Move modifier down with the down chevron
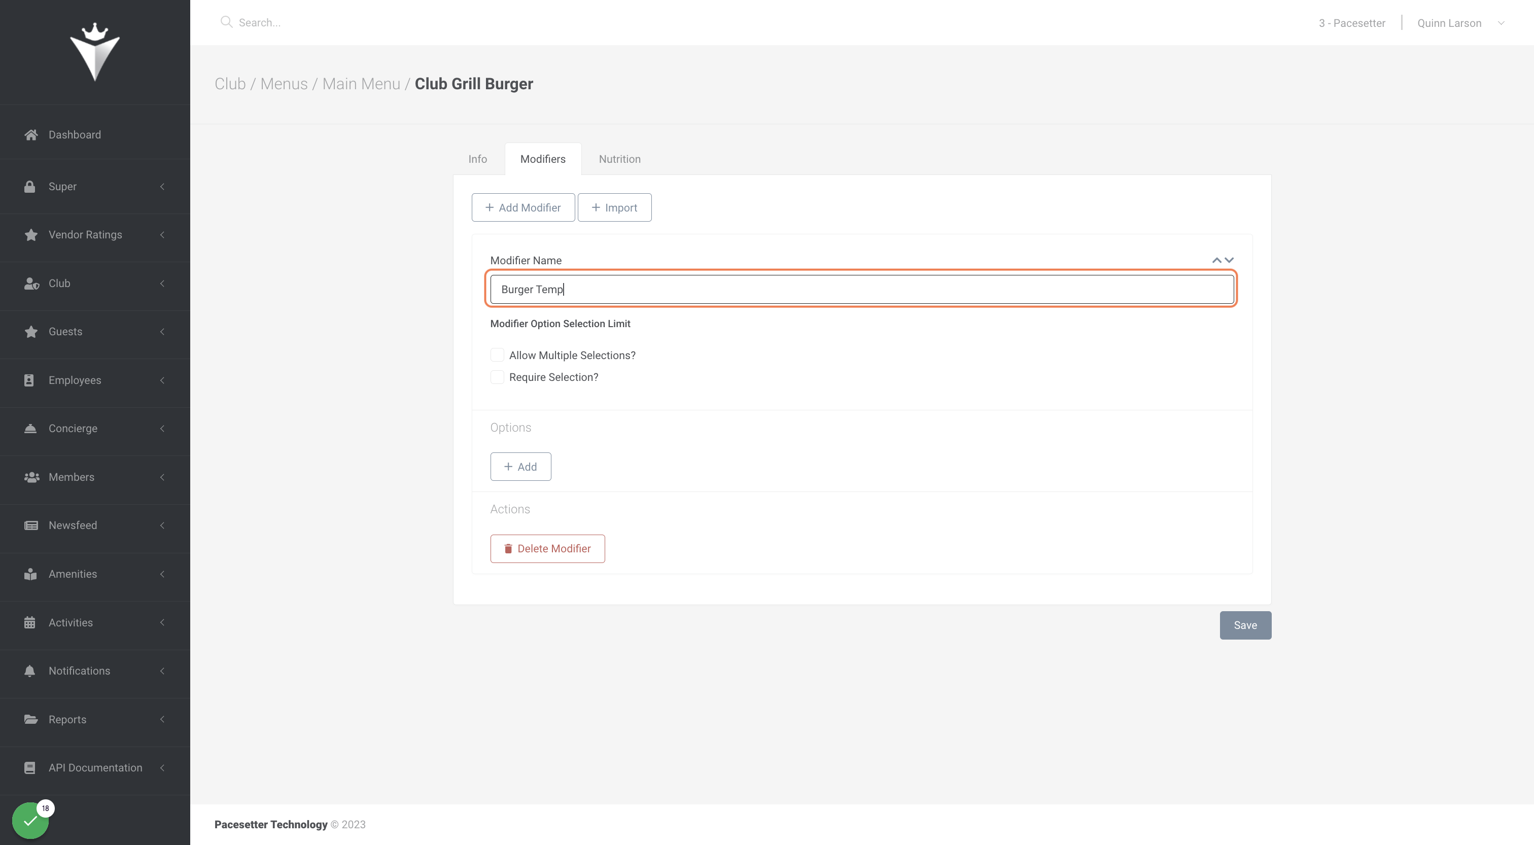The height and width of the screenshot is (845, 1534). pos(1229,260)
